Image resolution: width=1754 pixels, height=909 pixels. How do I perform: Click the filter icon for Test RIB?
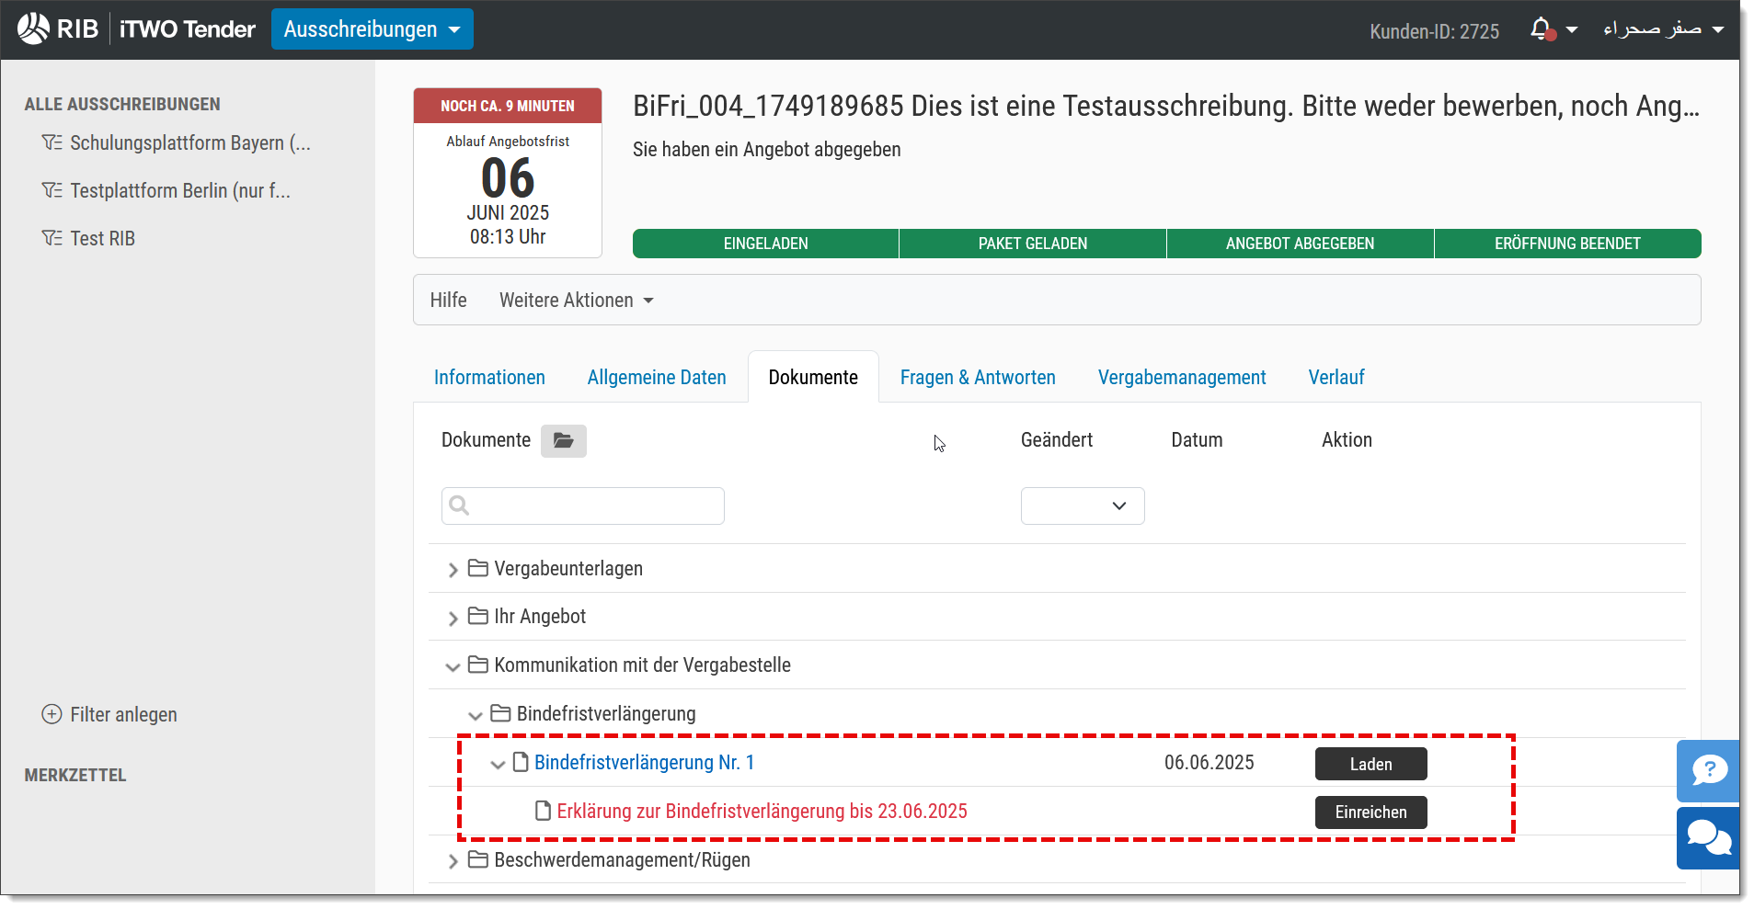click(x=52, y=238)
